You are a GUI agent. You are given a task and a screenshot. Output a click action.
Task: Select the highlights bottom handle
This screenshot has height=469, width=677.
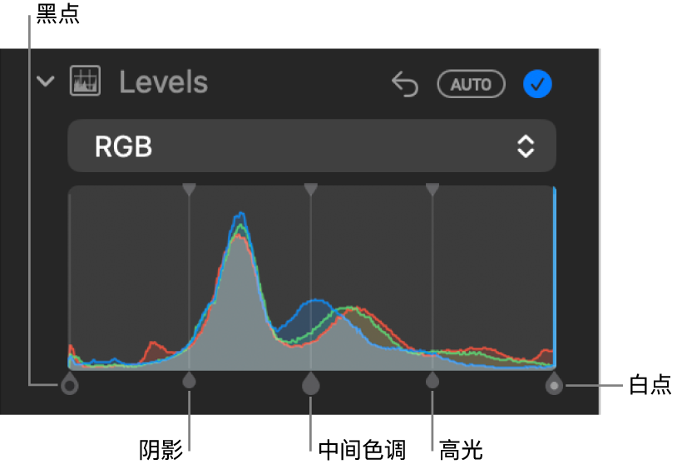[432, 381]
